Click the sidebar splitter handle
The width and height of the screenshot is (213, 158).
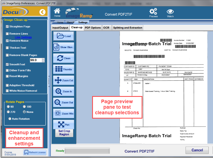coord(49,81)
